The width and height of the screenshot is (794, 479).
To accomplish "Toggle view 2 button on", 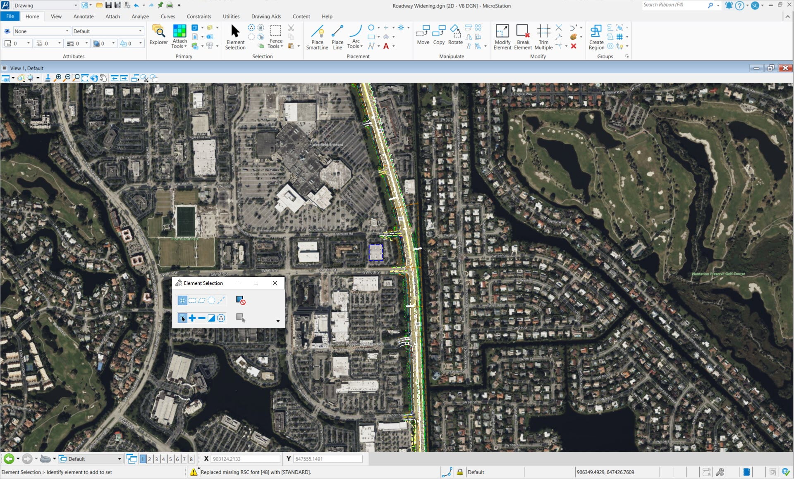I will (150, 459).
